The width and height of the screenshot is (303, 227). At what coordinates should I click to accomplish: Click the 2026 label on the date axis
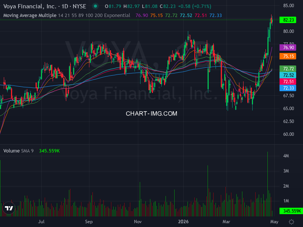[x=184, y=222]
